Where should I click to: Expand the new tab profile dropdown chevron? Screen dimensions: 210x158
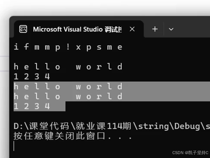click(171, 29)
